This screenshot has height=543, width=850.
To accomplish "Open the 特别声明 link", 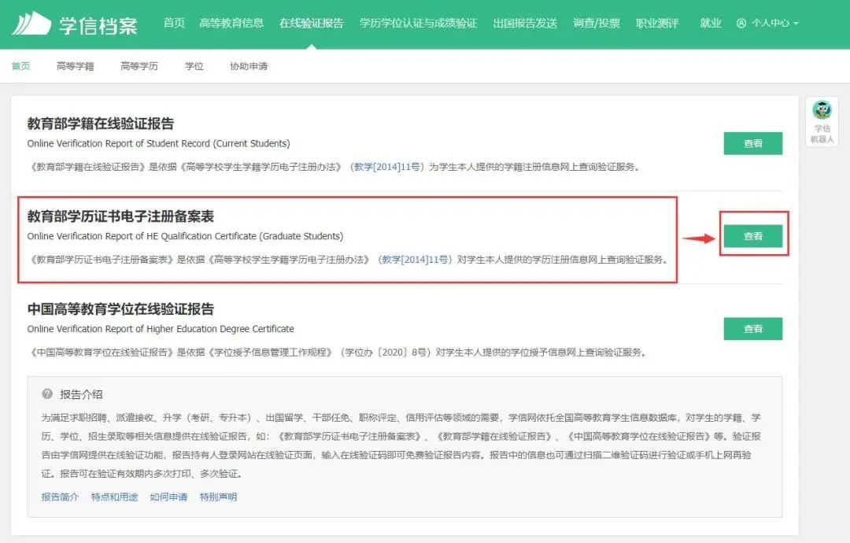I will tap(219, 497).
